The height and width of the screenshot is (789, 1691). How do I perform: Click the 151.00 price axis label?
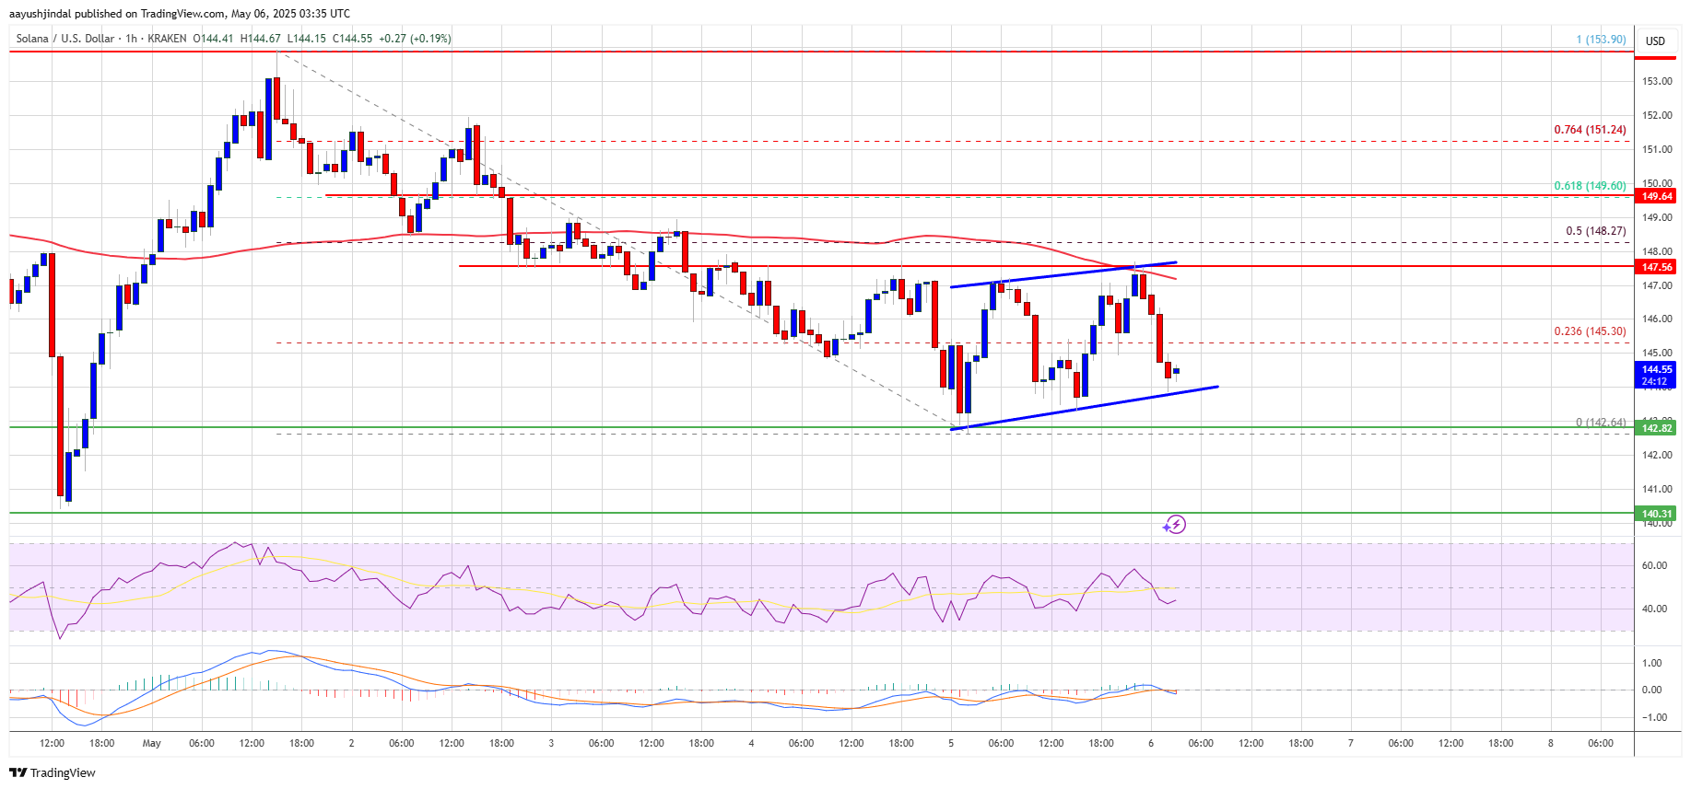coord(1656,149)
